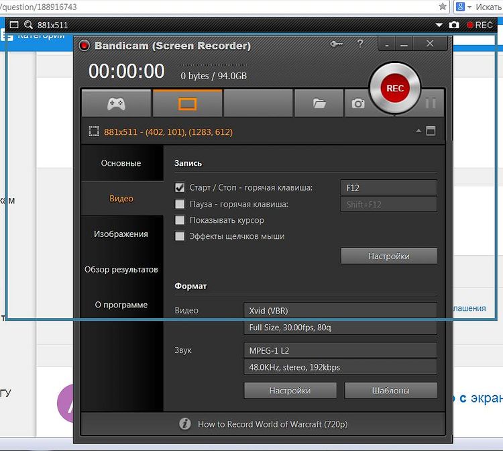This screenshot has width=503, height=451.
Task: Open the Основные tab
Action: [121, 163]
